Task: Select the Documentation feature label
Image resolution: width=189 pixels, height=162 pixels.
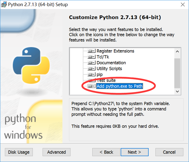Action: pyautogui.click(x=111, y=63)
